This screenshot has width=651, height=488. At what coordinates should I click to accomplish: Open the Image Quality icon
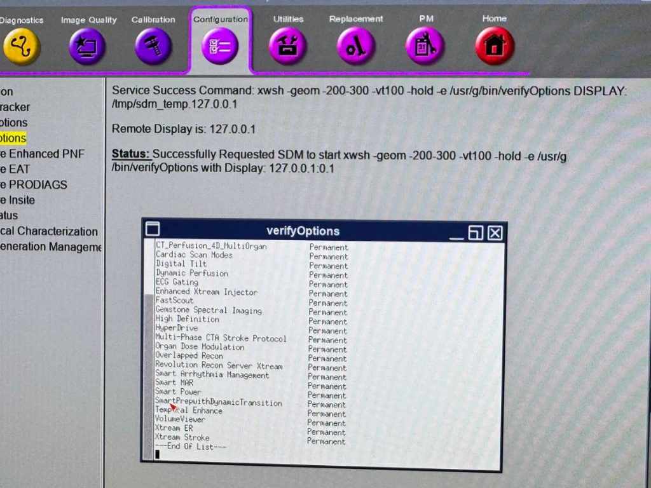[87, 46]
